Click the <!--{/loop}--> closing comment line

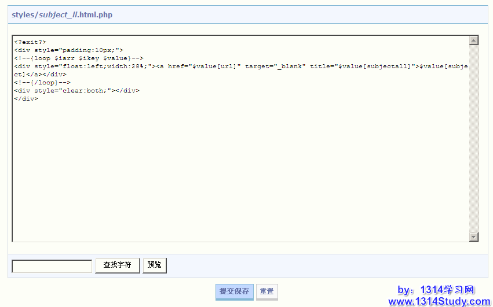click(42, 83)
